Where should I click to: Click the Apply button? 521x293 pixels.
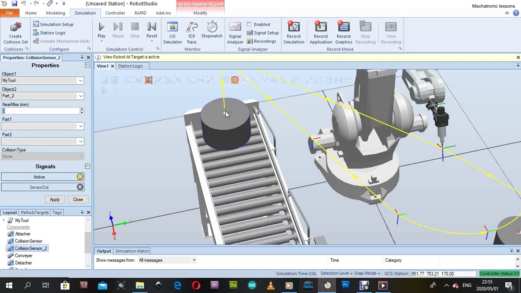pyautogui.click(x=55, y=199)
